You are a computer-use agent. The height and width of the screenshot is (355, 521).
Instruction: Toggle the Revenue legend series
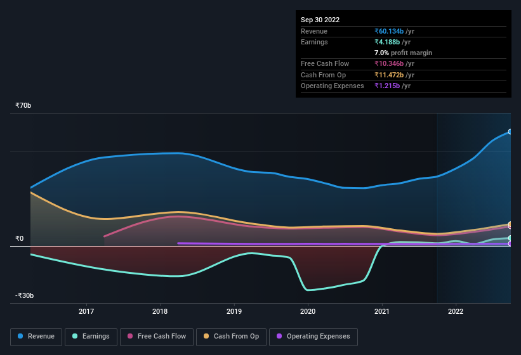[x=36, y=337]
